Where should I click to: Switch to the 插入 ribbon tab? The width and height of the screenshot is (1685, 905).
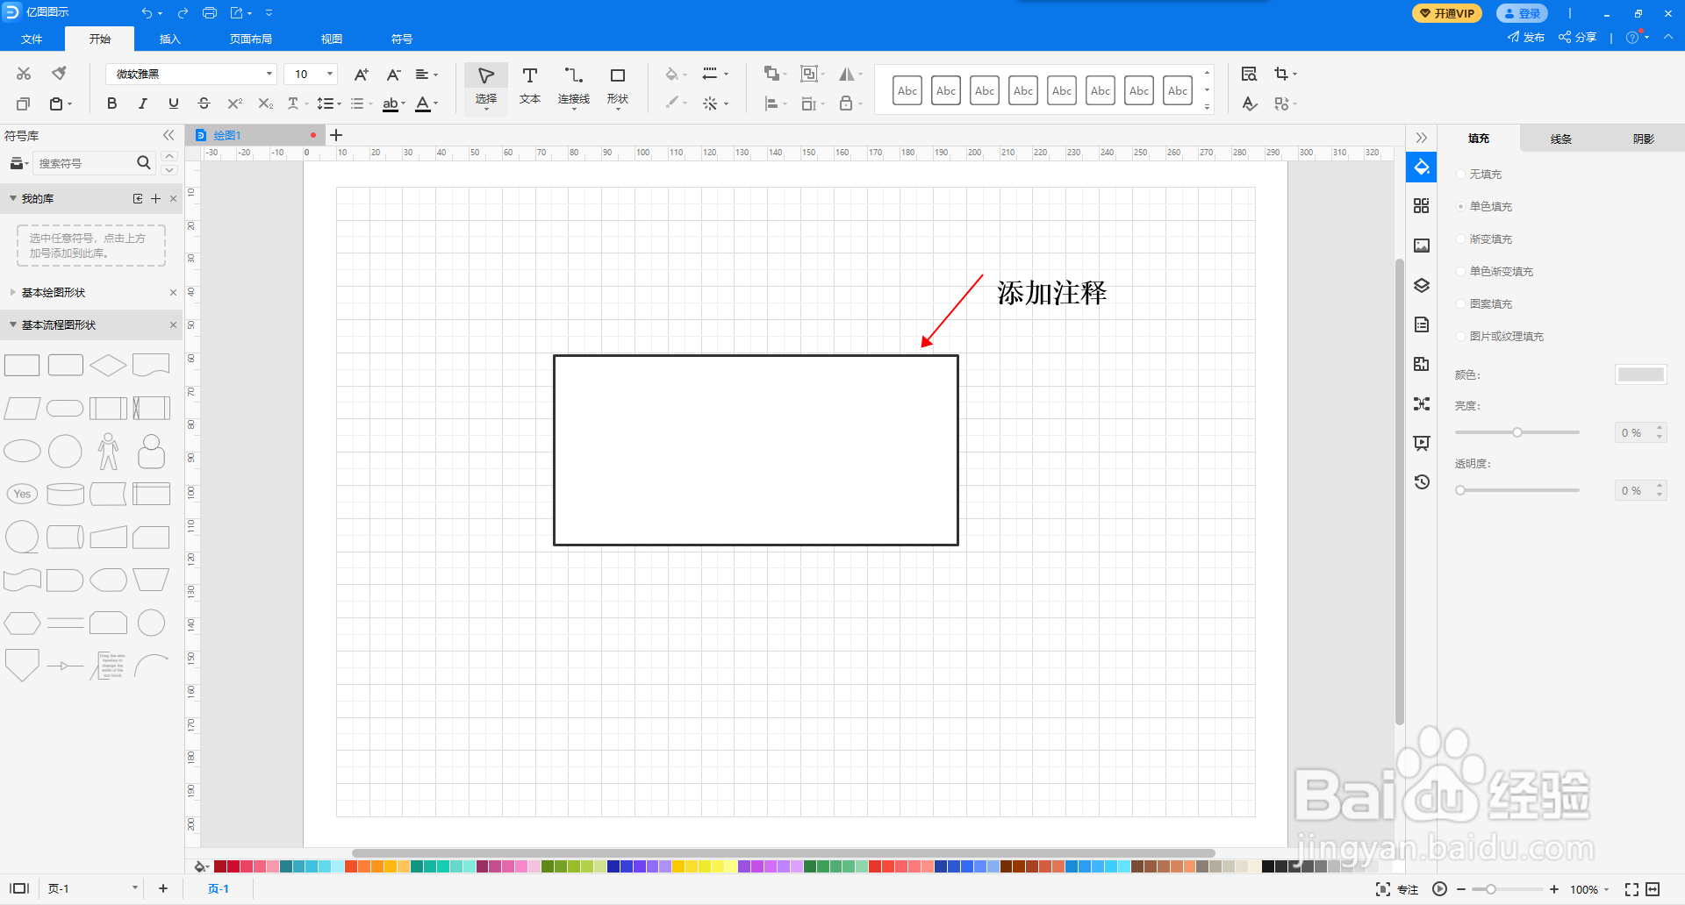169,39
